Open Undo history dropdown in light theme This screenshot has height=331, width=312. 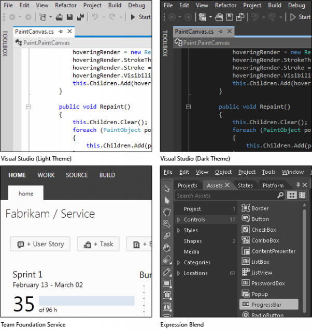(x=104, y=17)
